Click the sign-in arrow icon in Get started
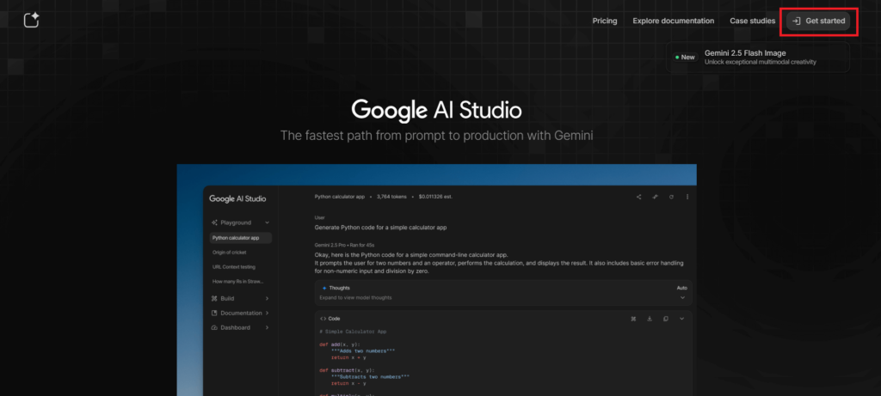The height and width of the screenshot is (396, 881). pos(797,21)
